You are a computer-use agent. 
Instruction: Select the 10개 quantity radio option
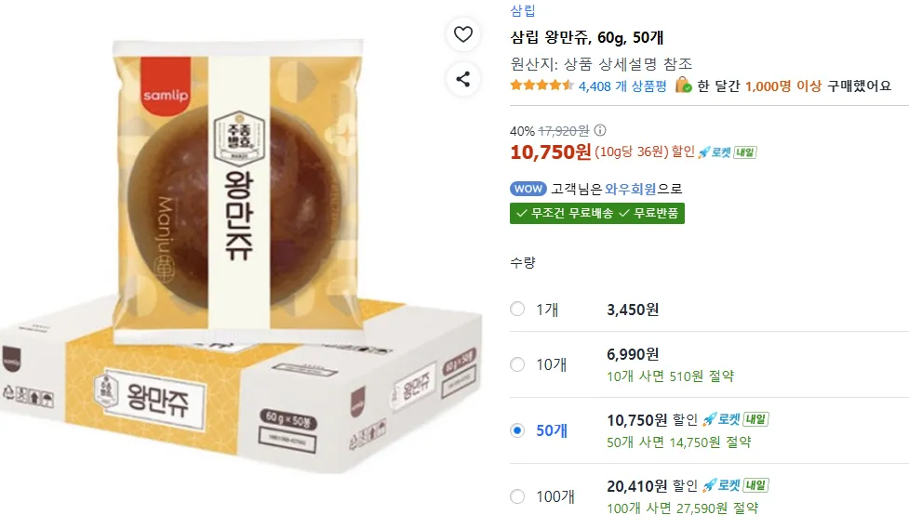(517, 364)
